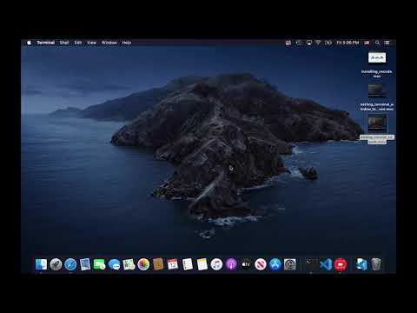
Task: Open the Terminal application menu
Action: [45, 43]
